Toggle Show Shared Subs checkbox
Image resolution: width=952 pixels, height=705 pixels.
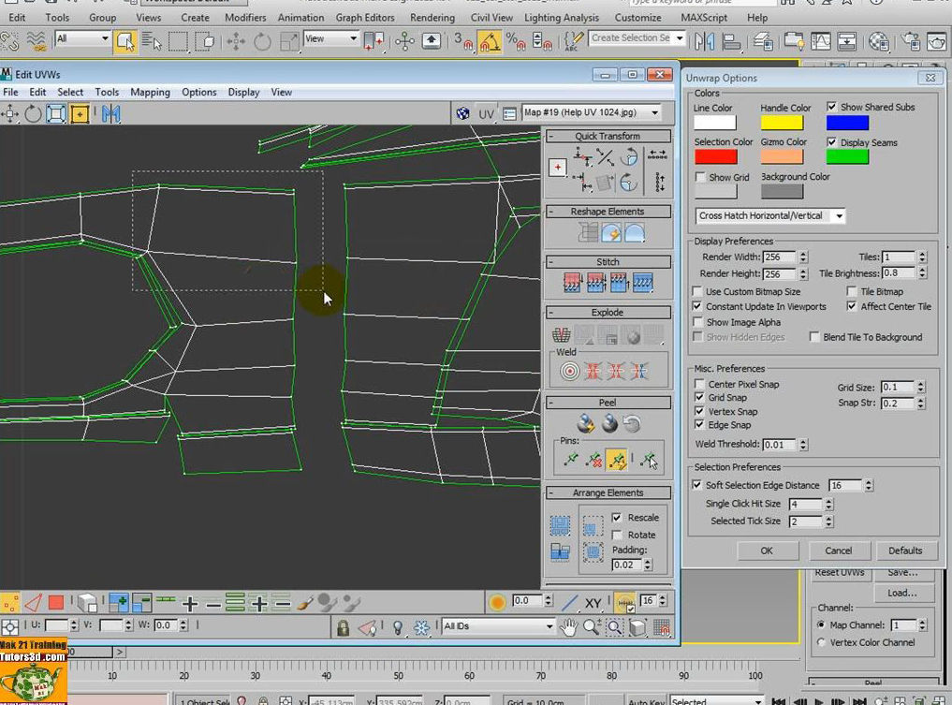(832, 107)
